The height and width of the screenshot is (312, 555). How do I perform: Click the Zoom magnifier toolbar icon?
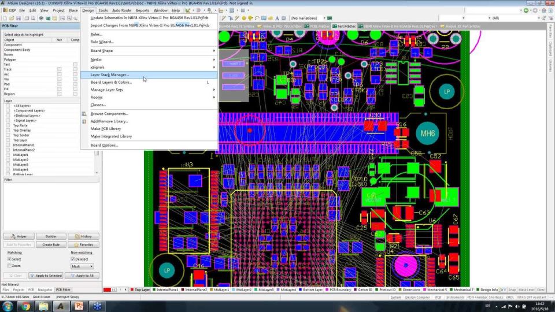(x=75, y=18)
